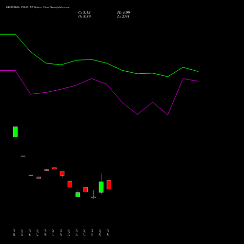Click the upper green indicator line
This screenshot has width=244, height=244.
click(x=99, y=61)
